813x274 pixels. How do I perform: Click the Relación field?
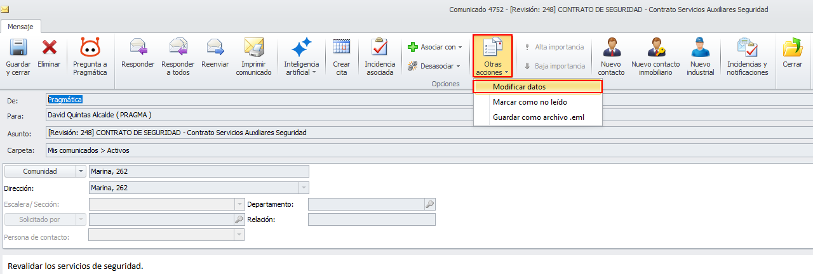pos(372,219)
